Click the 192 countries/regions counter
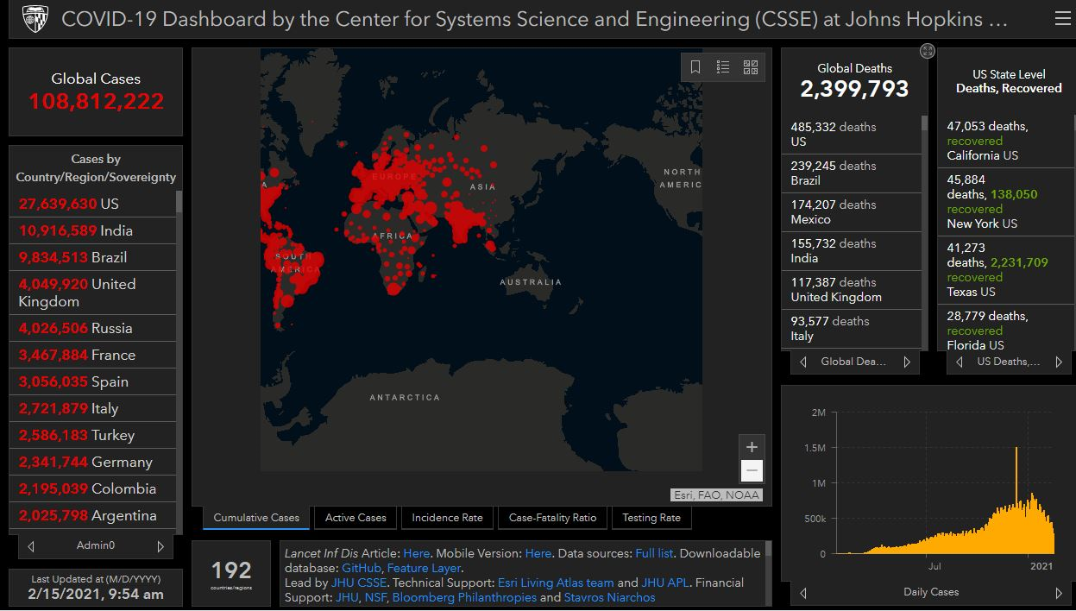The width and height of the screenshot is (1076, 611). 232,575
